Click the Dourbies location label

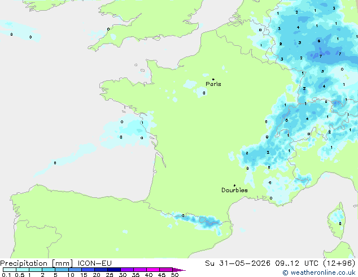[x=234, y=190]
